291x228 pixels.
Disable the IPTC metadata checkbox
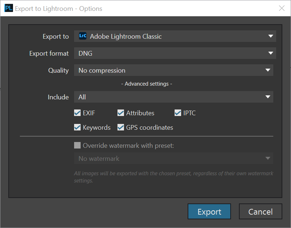click(x=178, y=113)
